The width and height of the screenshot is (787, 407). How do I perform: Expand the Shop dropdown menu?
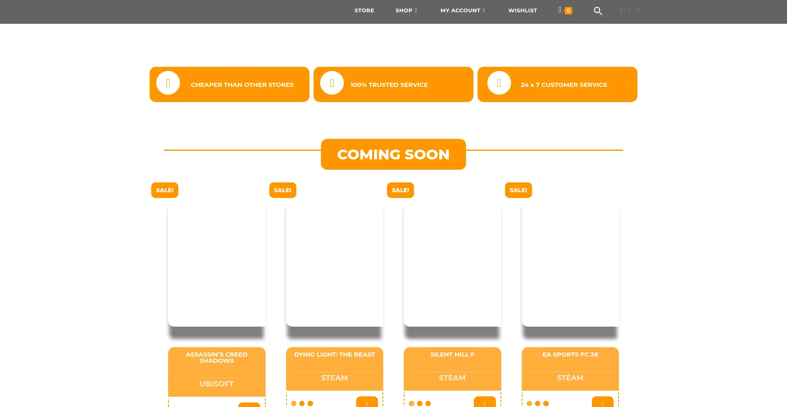406,11
